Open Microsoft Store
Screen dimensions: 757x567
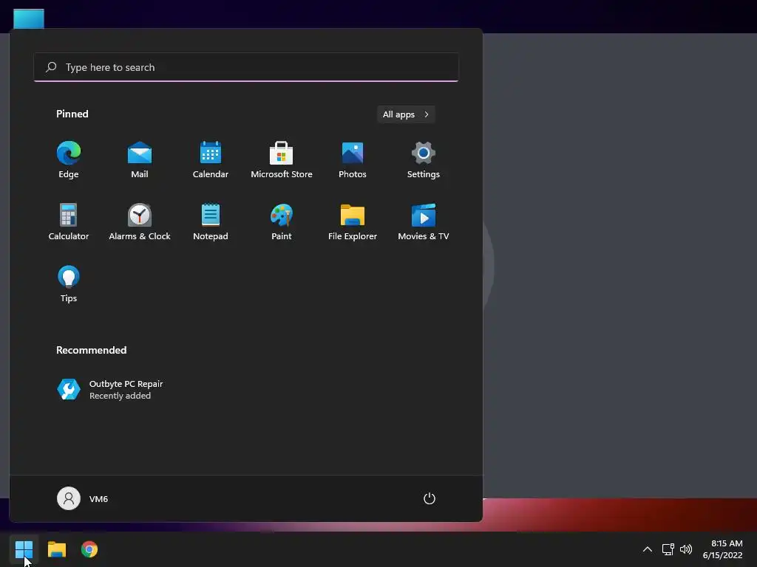(x=282, y=159)
